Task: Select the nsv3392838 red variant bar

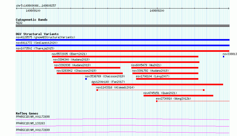Action: 87,68
